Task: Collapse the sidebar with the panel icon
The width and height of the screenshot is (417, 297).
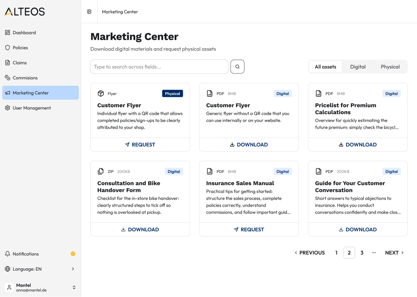Action: point(89,12)
